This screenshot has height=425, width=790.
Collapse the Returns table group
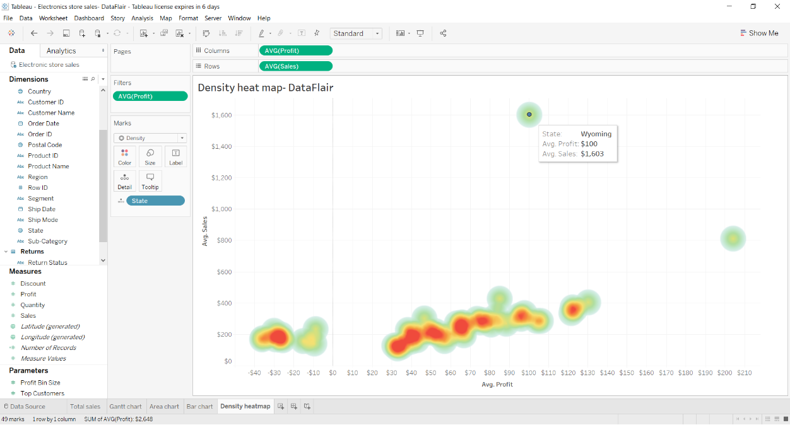point(6,252)
